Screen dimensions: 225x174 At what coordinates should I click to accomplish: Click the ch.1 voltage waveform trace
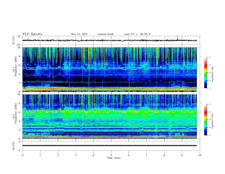(109, 40)
